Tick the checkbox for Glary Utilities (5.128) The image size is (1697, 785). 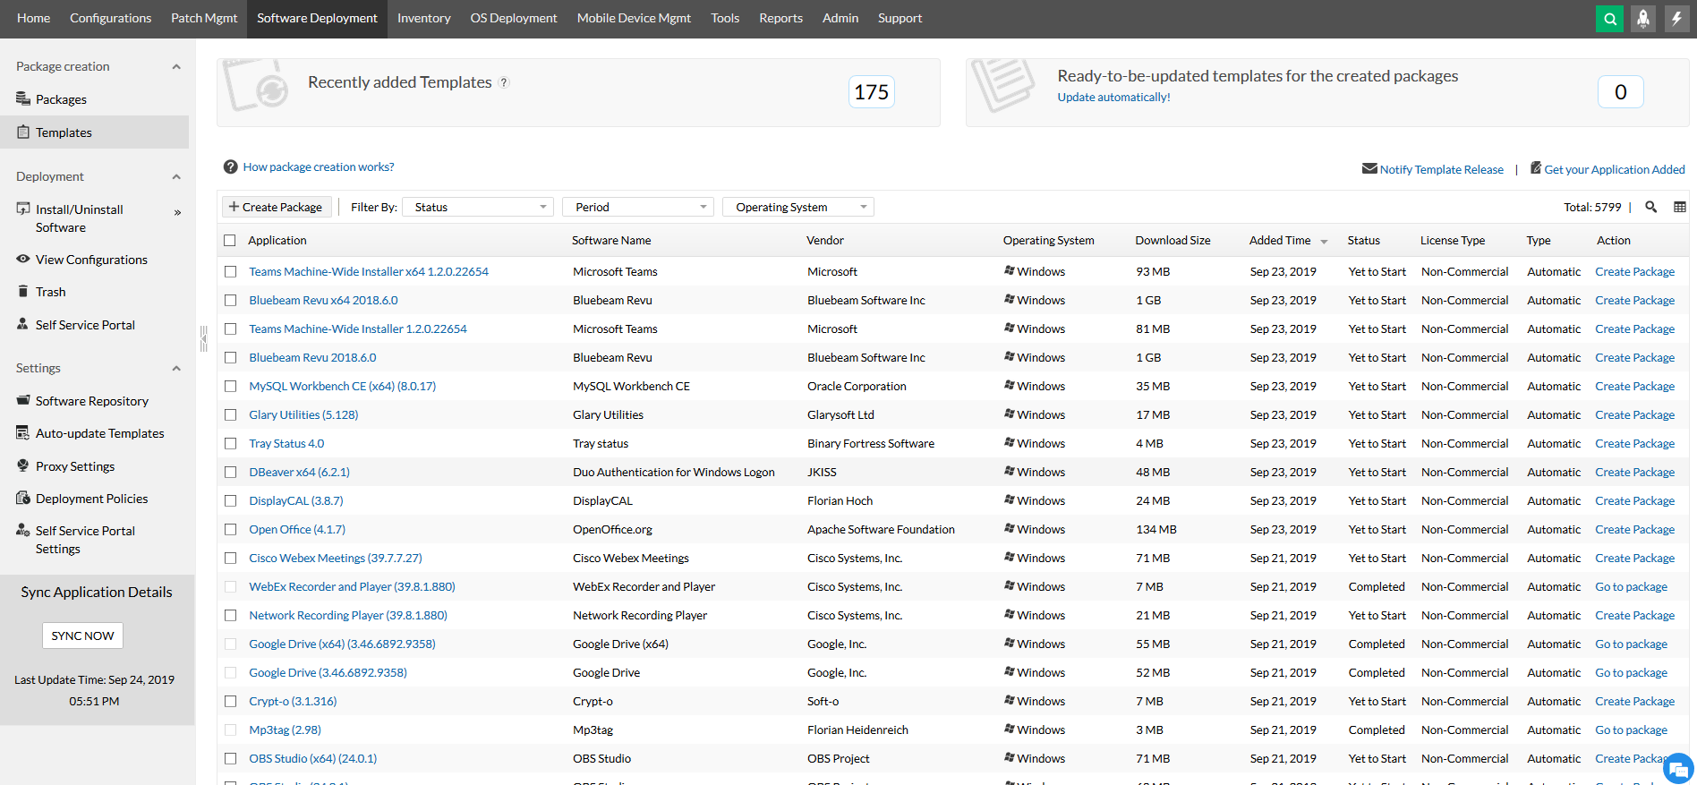pos(230,415)
